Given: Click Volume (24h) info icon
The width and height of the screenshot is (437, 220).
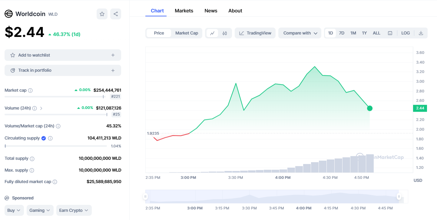Looking at the screenshot, I should point(35,108).
